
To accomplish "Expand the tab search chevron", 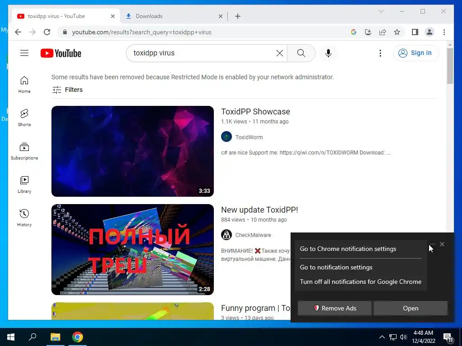I will tap(381, 11).
